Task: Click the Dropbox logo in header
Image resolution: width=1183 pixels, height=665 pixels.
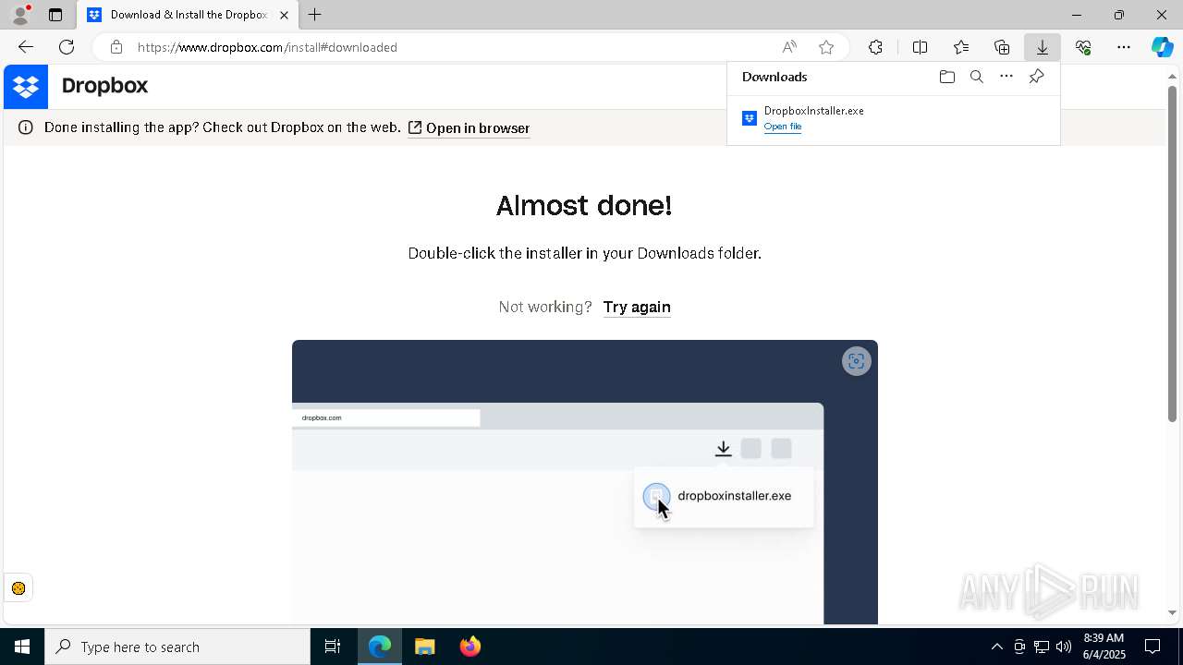Action: click(26, 87)
